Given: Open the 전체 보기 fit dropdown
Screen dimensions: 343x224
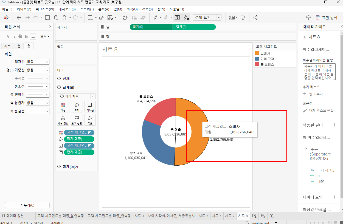Looking at the screenshot, I should coord(207,18).
